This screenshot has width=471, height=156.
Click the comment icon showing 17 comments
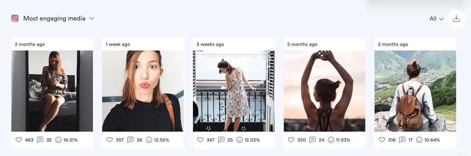pos(402,140)
